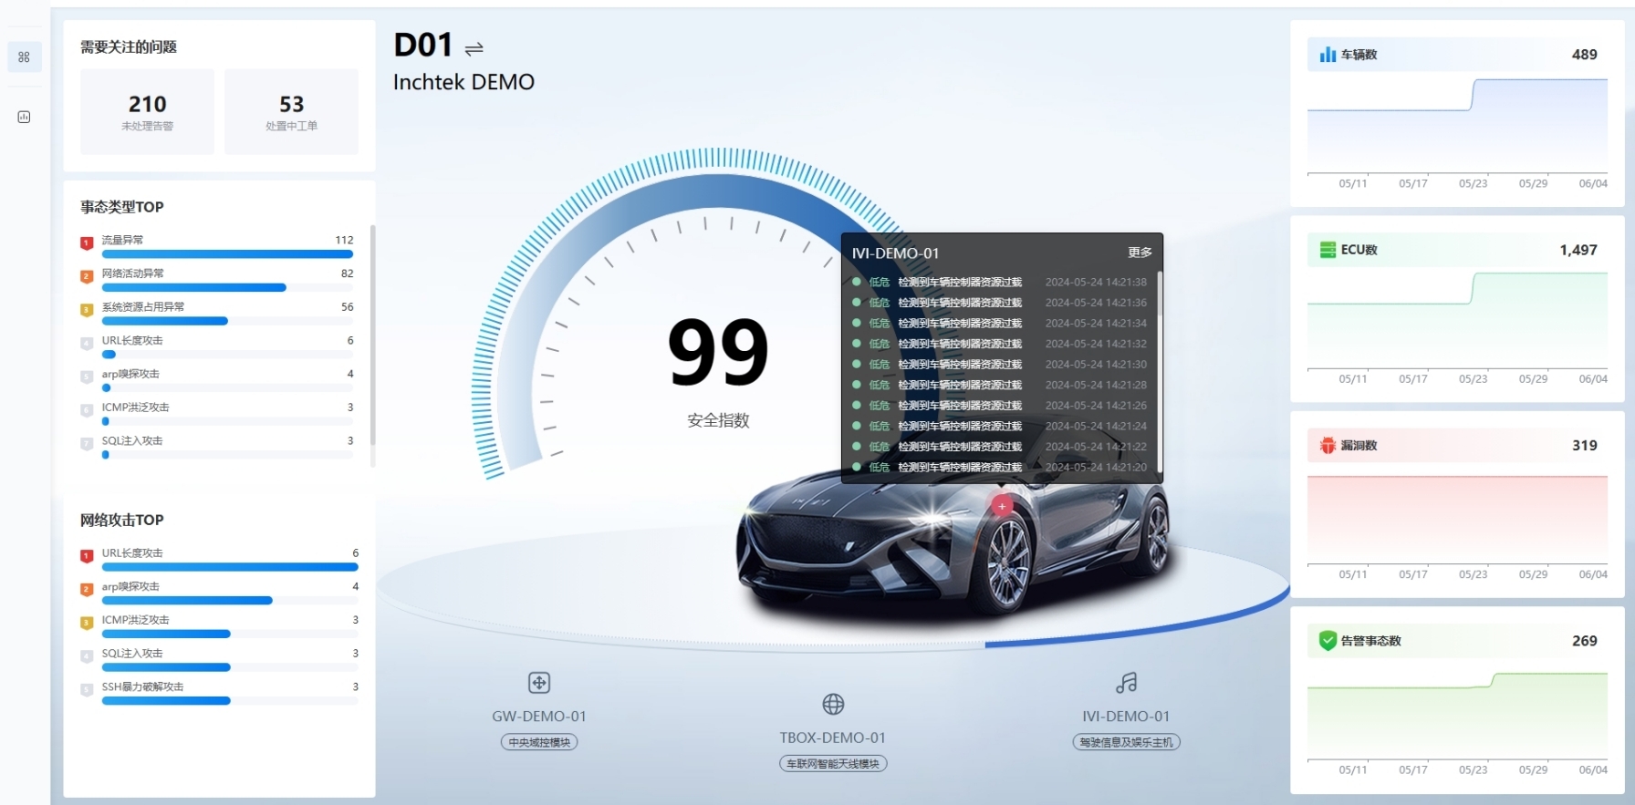Click the 489 vehicle count value

tap(1584, 55)
